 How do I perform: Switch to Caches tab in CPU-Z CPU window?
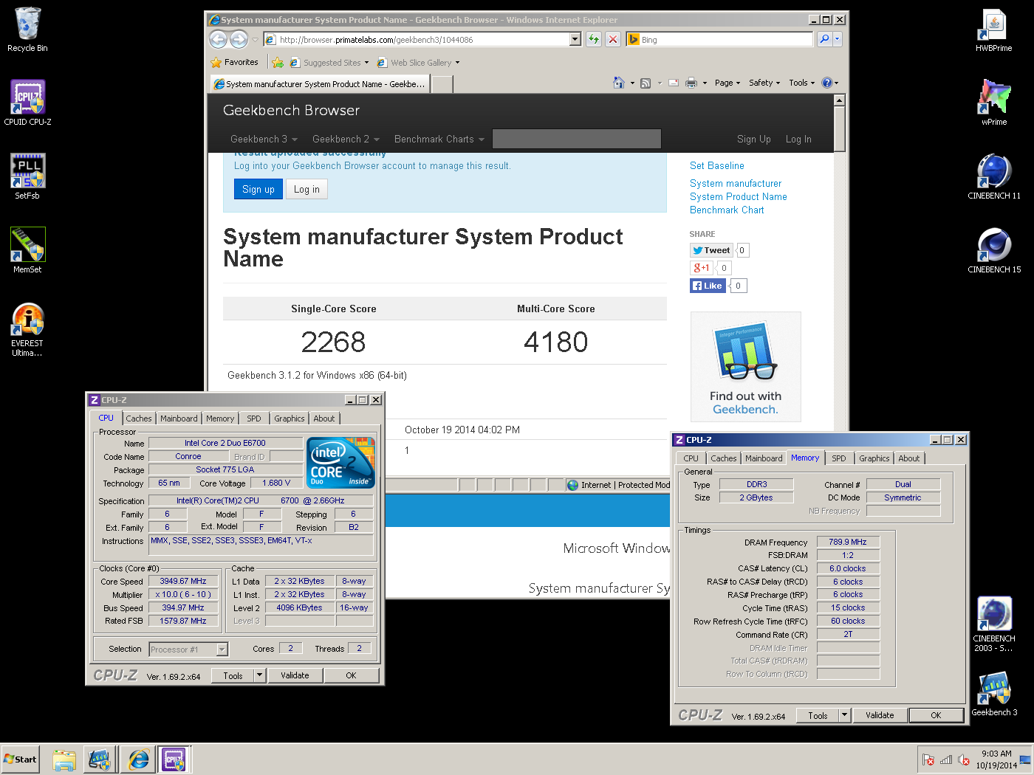(x=139, y=418)
